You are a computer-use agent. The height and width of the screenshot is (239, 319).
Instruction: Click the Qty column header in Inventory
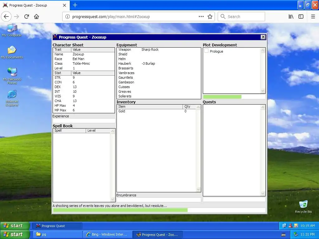pyautogui.click(x=189, y=106)
